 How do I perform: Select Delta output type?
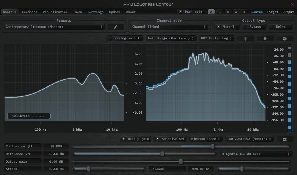coord(280,27)
